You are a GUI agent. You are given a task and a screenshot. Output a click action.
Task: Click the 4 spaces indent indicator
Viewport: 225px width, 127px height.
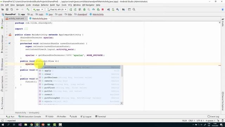210,121
